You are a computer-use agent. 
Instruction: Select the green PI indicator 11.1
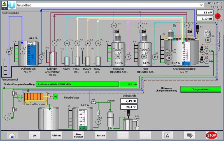[55, 97]
